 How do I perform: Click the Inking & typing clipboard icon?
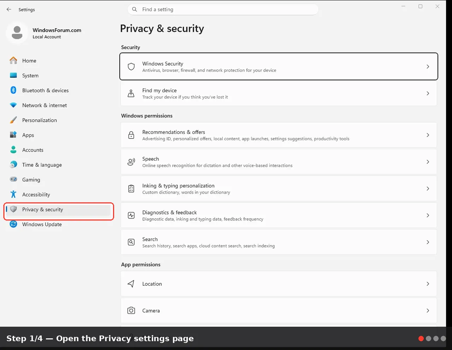(131, 189)
